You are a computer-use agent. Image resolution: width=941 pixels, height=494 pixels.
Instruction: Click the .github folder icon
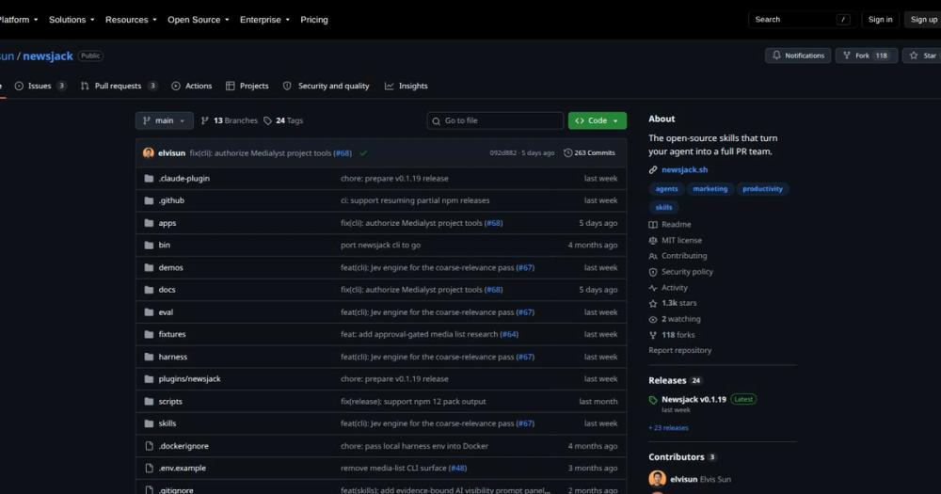tap(149, 200)
